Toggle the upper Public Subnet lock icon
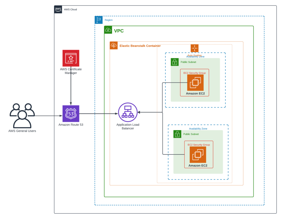The image size is (292, 219). click(x=175, y=62)
